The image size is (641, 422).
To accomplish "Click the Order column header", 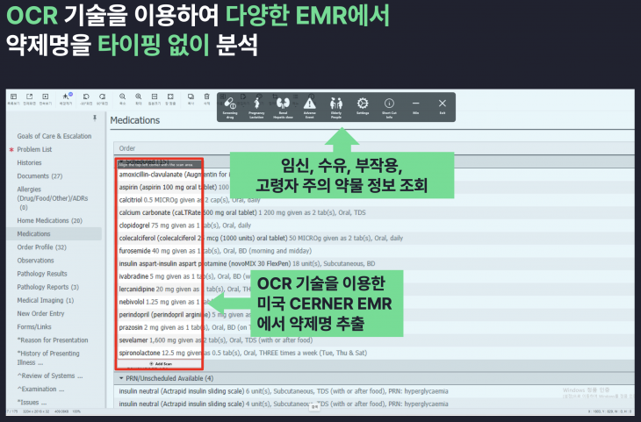I will (x=127, y=148).
